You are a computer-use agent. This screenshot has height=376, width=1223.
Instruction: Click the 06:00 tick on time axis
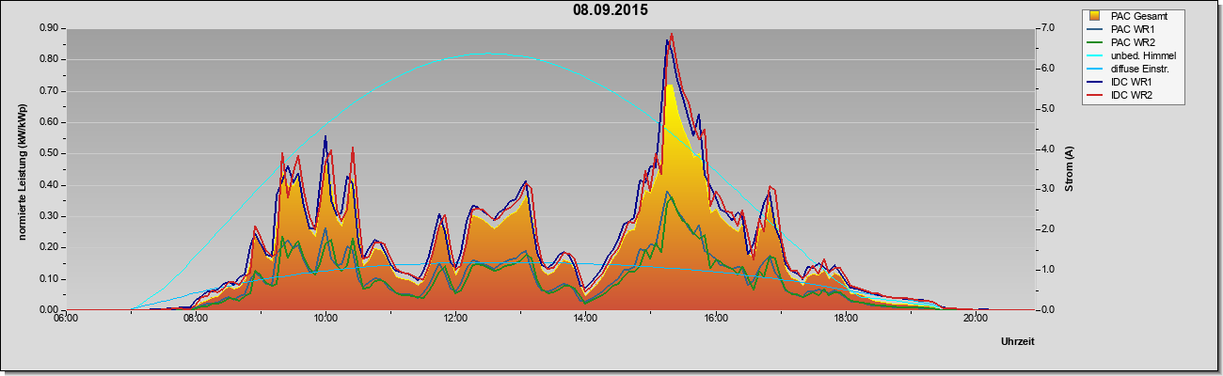tap(66, 318)
